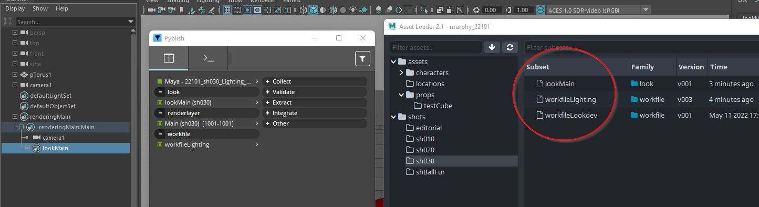Click the Pyblish filter button

click(x=362, y=58)
